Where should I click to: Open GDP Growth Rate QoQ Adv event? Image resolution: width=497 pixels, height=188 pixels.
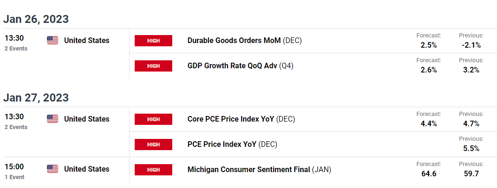point(240,66)
